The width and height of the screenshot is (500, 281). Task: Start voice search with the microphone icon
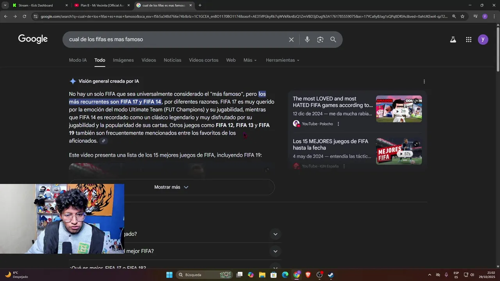pos(307,39)
